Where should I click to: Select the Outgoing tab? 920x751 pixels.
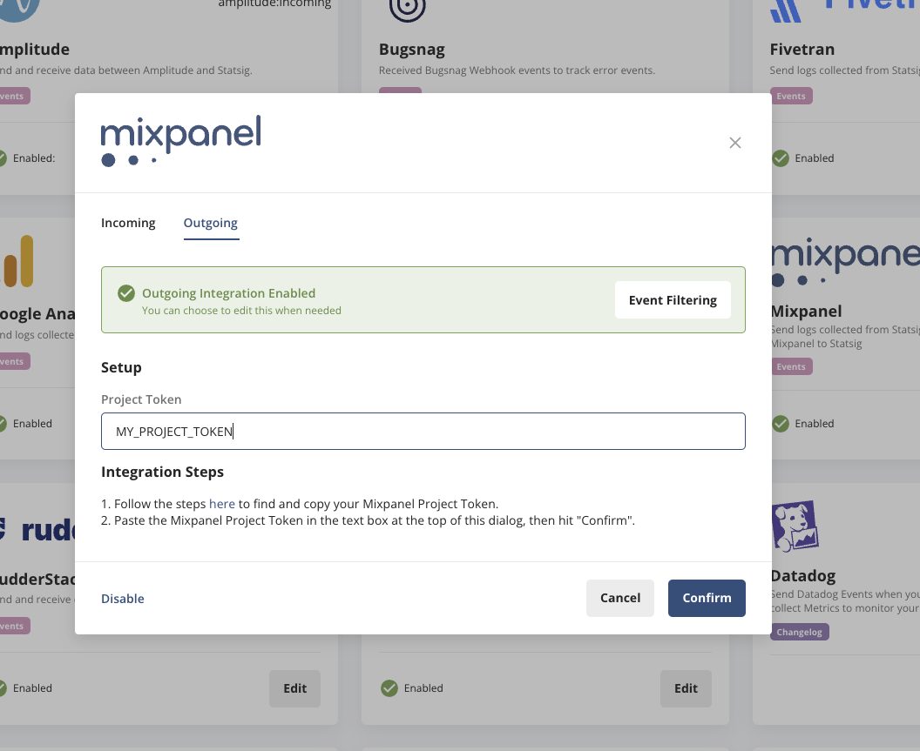point(210,223)
